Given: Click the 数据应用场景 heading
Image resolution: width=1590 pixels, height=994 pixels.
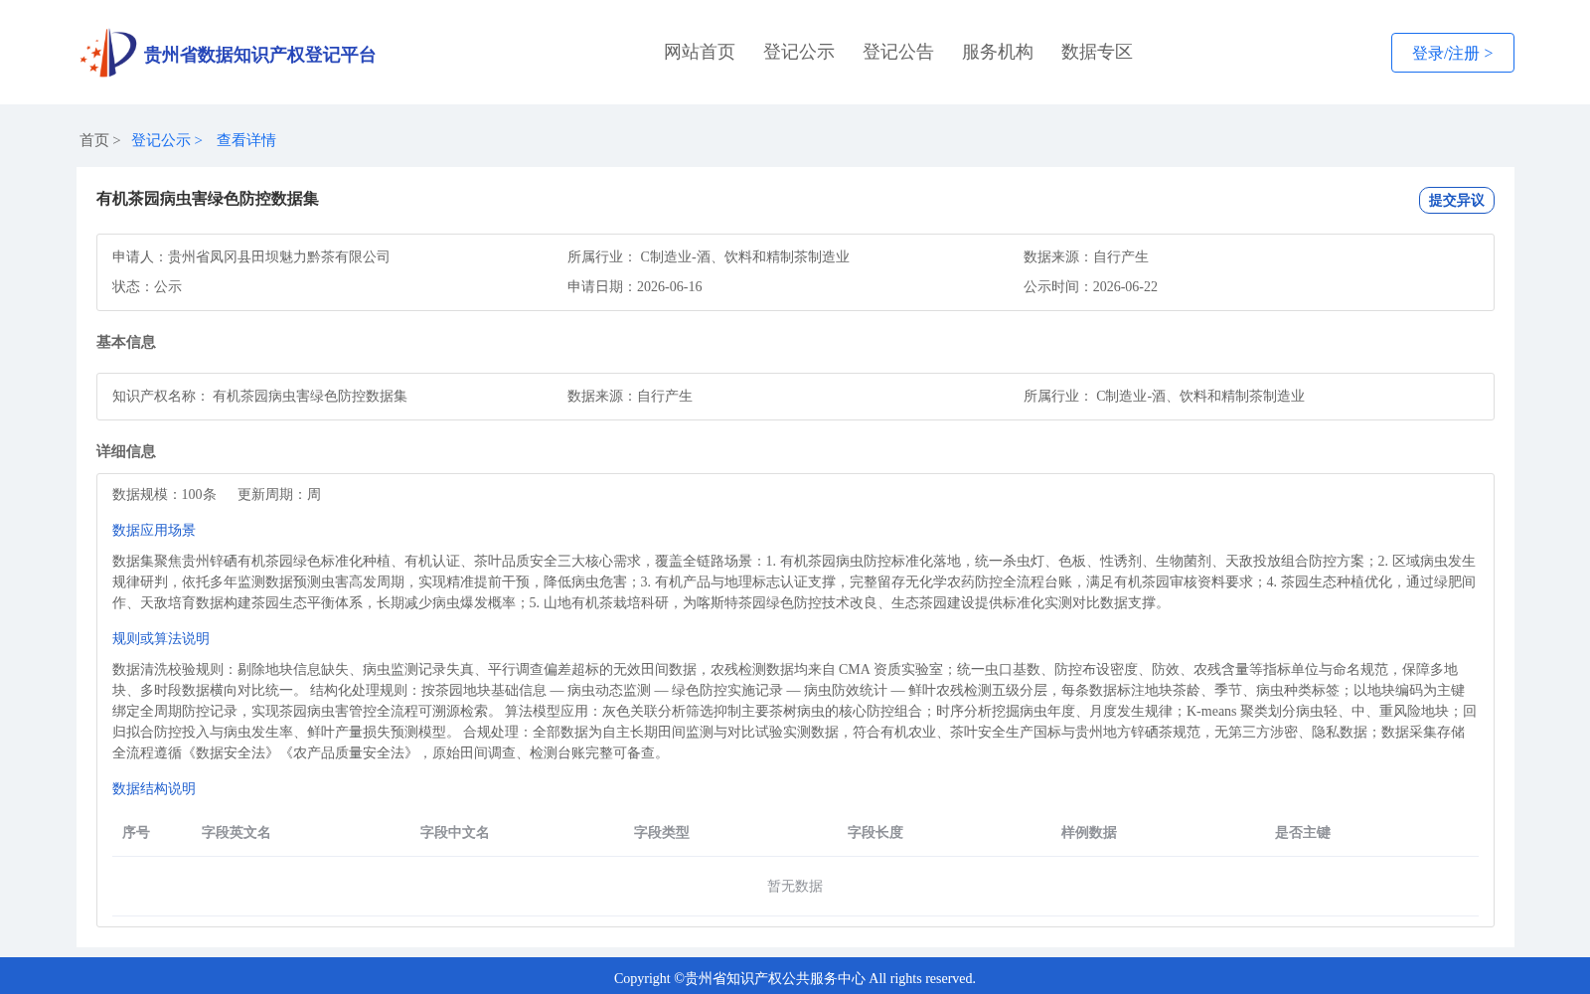Looking at the screenshot, I should [x=154, y=530].
